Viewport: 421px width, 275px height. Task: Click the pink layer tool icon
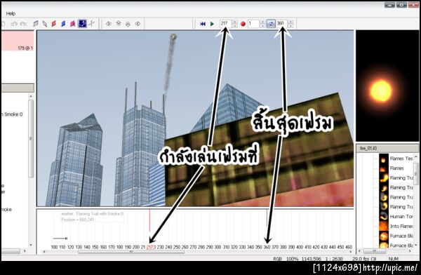(72, 24)
